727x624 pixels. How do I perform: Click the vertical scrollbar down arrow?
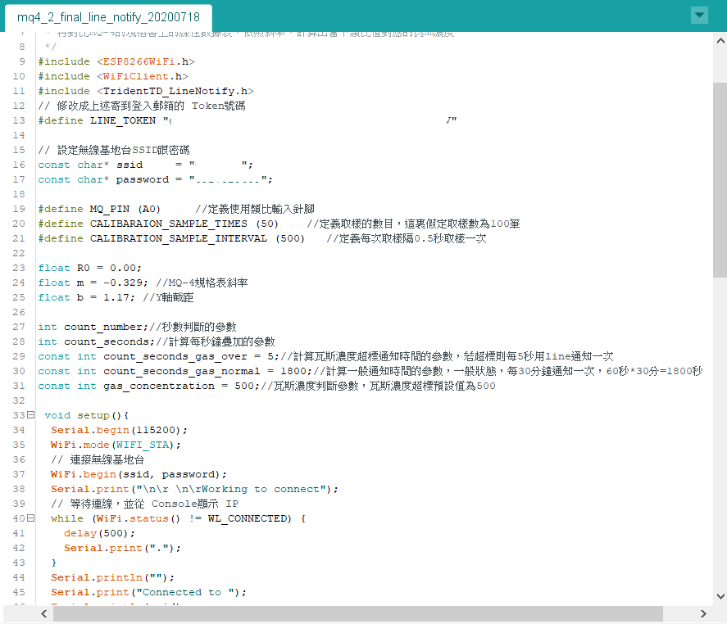point(720,596)
